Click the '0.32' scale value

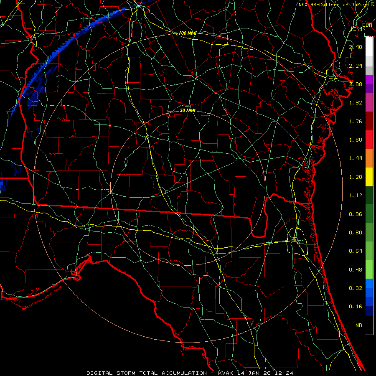[x=356, y=288]
